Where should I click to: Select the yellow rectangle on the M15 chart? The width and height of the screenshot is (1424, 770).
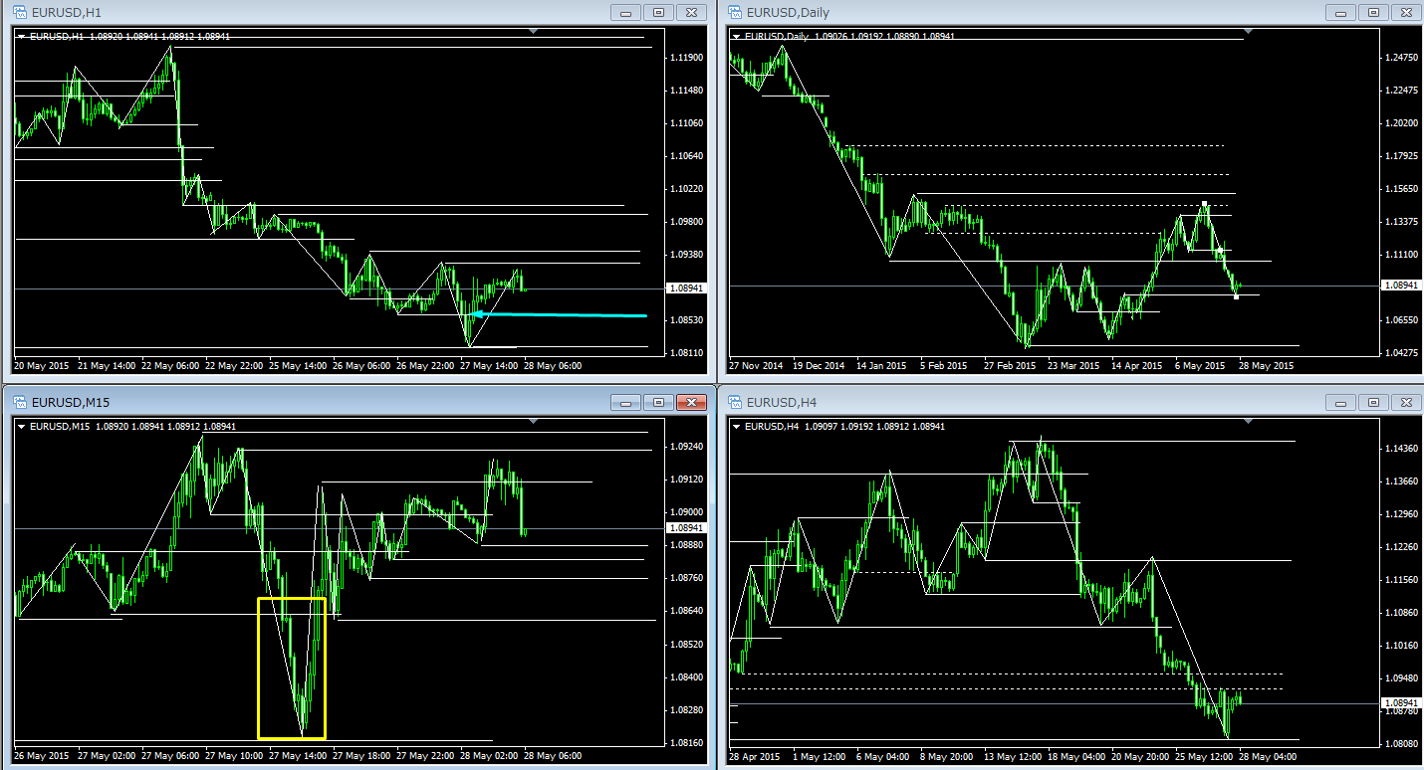click(259, 667)
